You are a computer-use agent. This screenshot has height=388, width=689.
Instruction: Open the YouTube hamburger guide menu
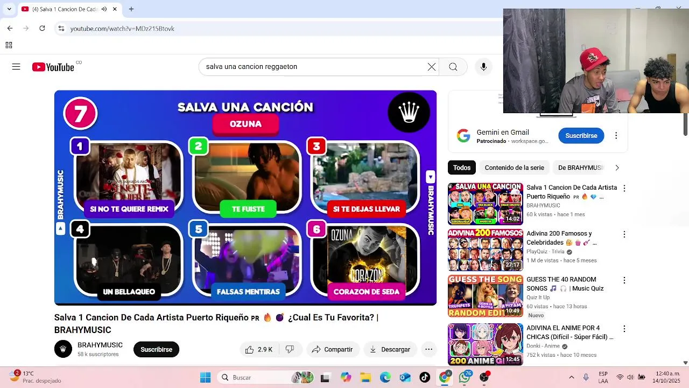[x=16, y=67]
